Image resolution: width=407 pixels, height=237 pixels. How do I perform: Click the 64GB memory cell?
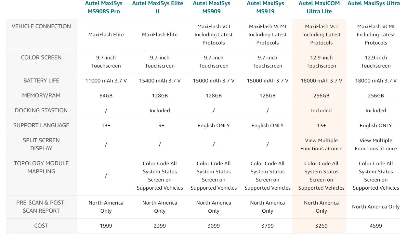pyautogui.click(x=106, y=95)
